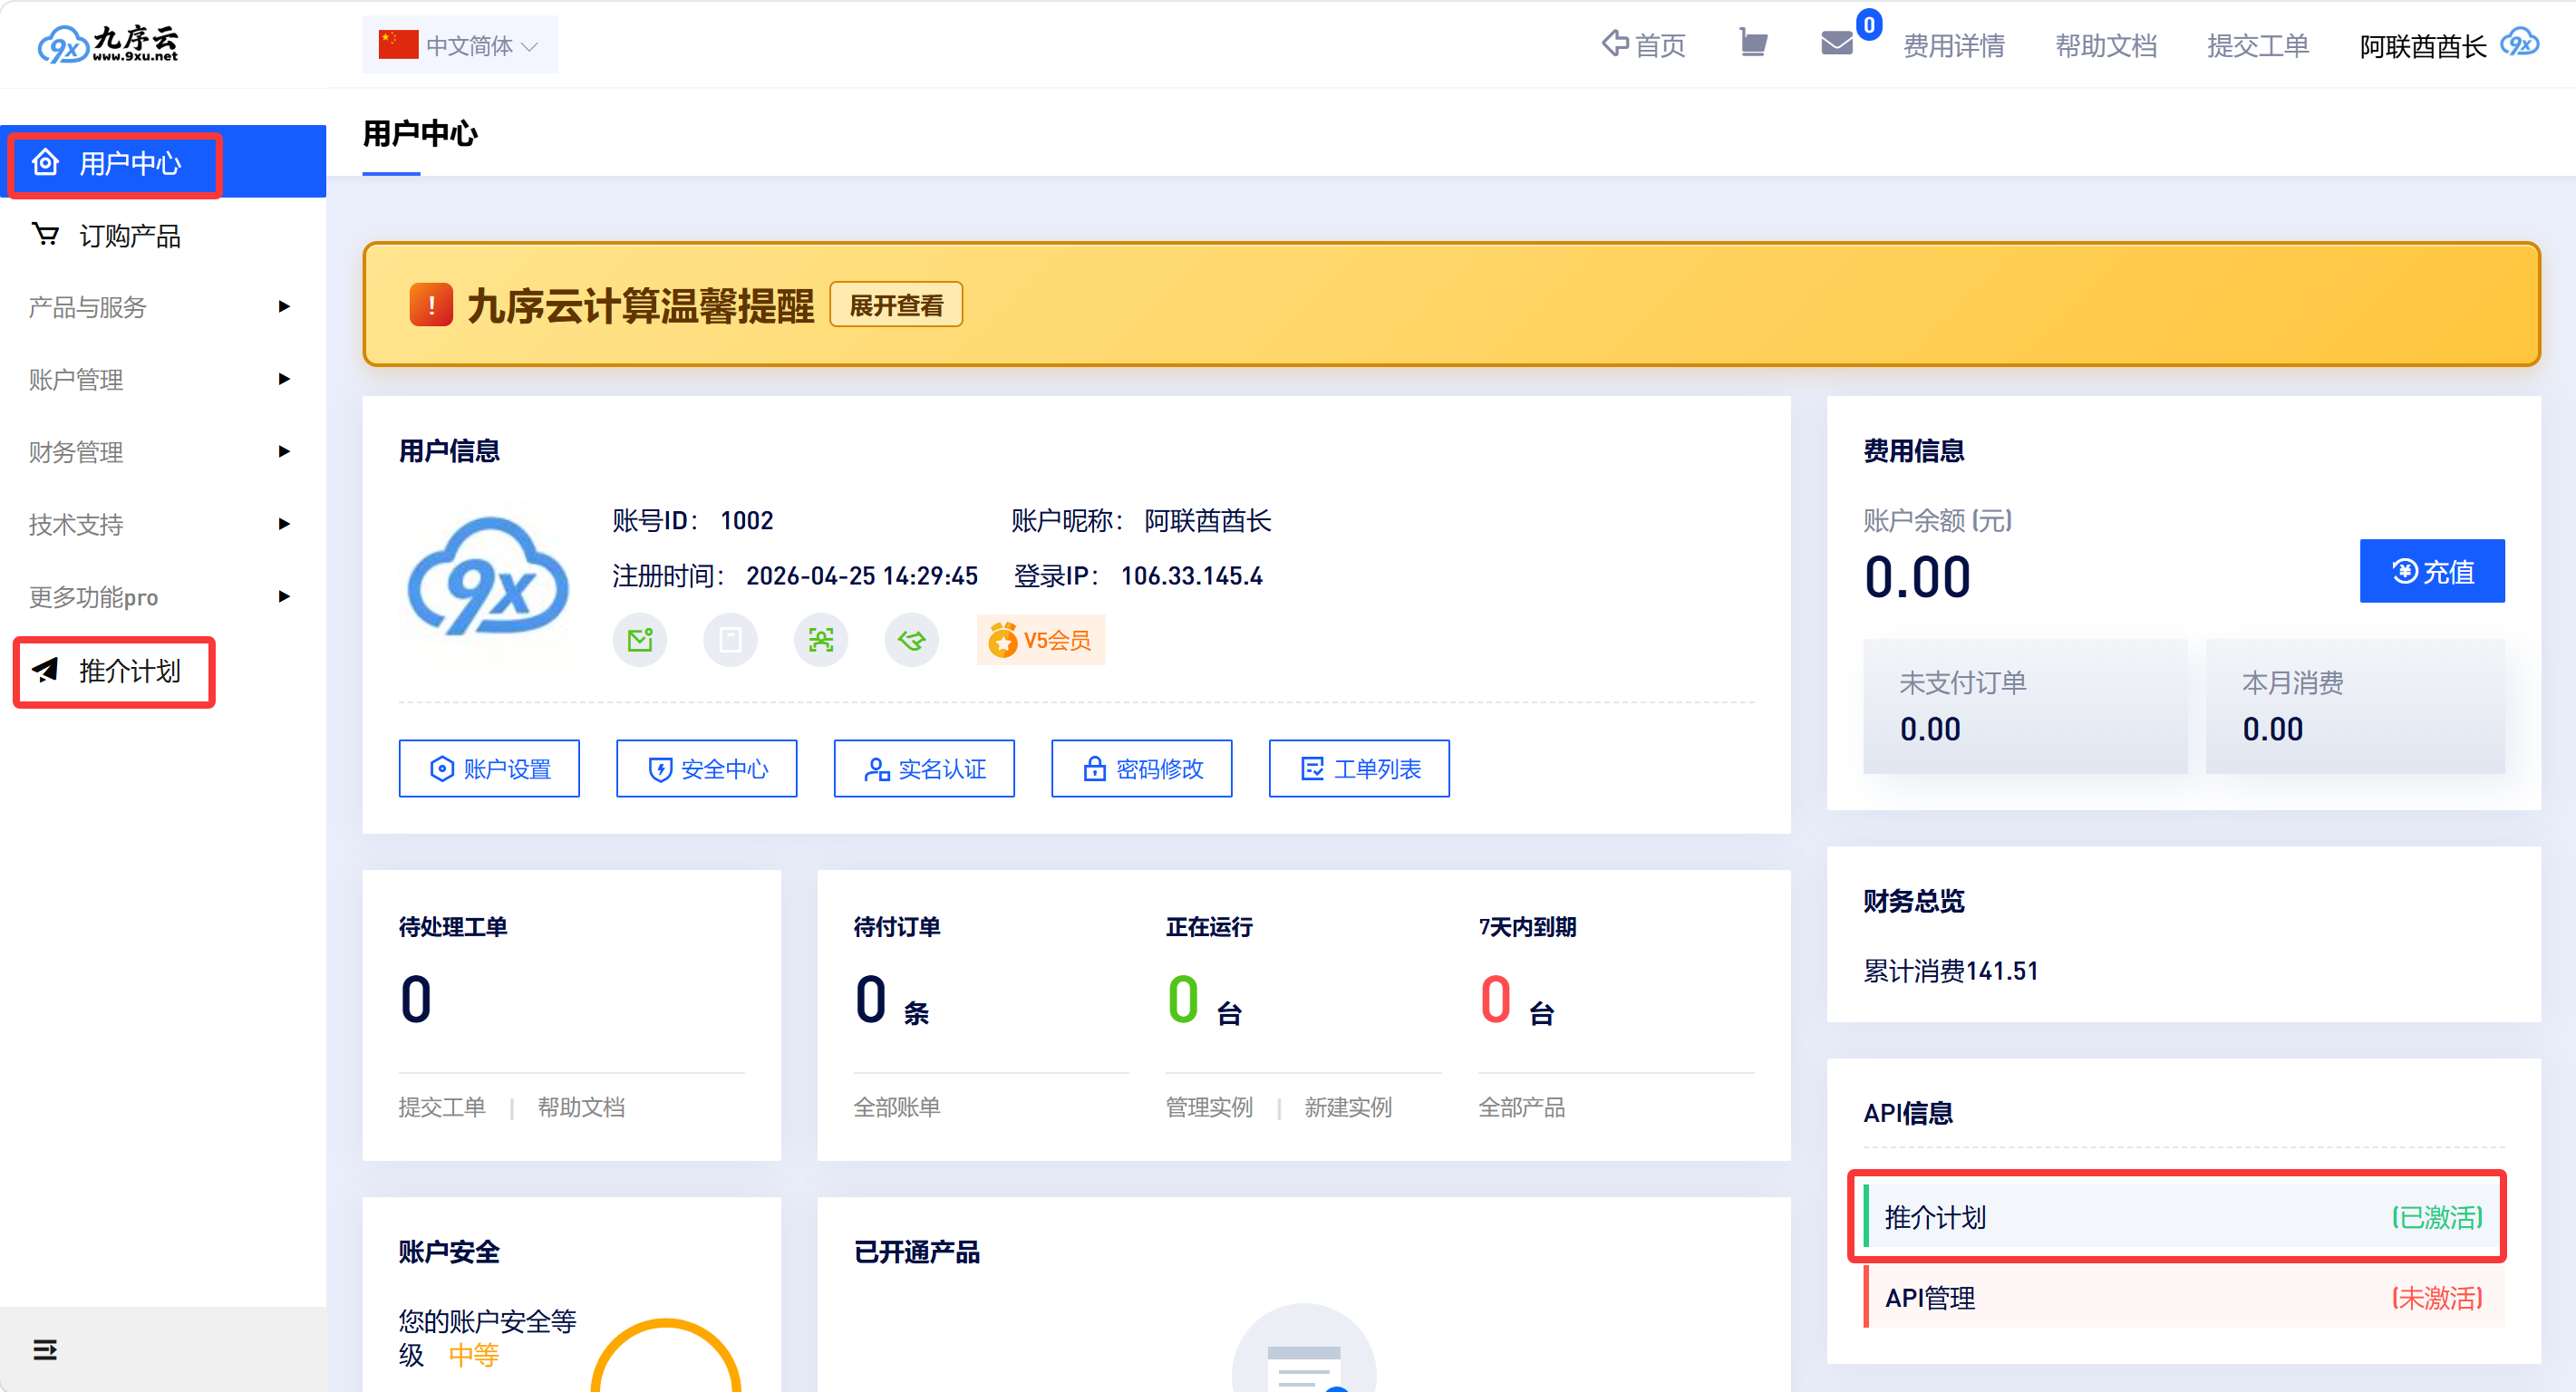This screenshot has width=2576, height=1392.
Task: Click the V5会员 membership badge
Action: pyautogui.click(x=1041, y=640)
